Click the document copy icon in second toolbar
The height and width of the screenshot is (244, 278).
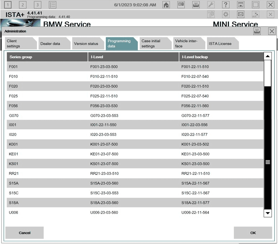[x=211, y=14]
